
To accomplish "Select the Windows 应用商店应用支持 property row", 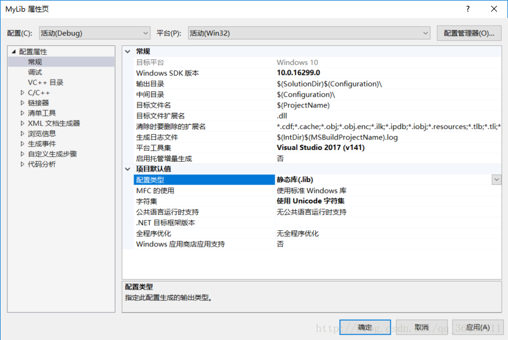I will 318,244.
